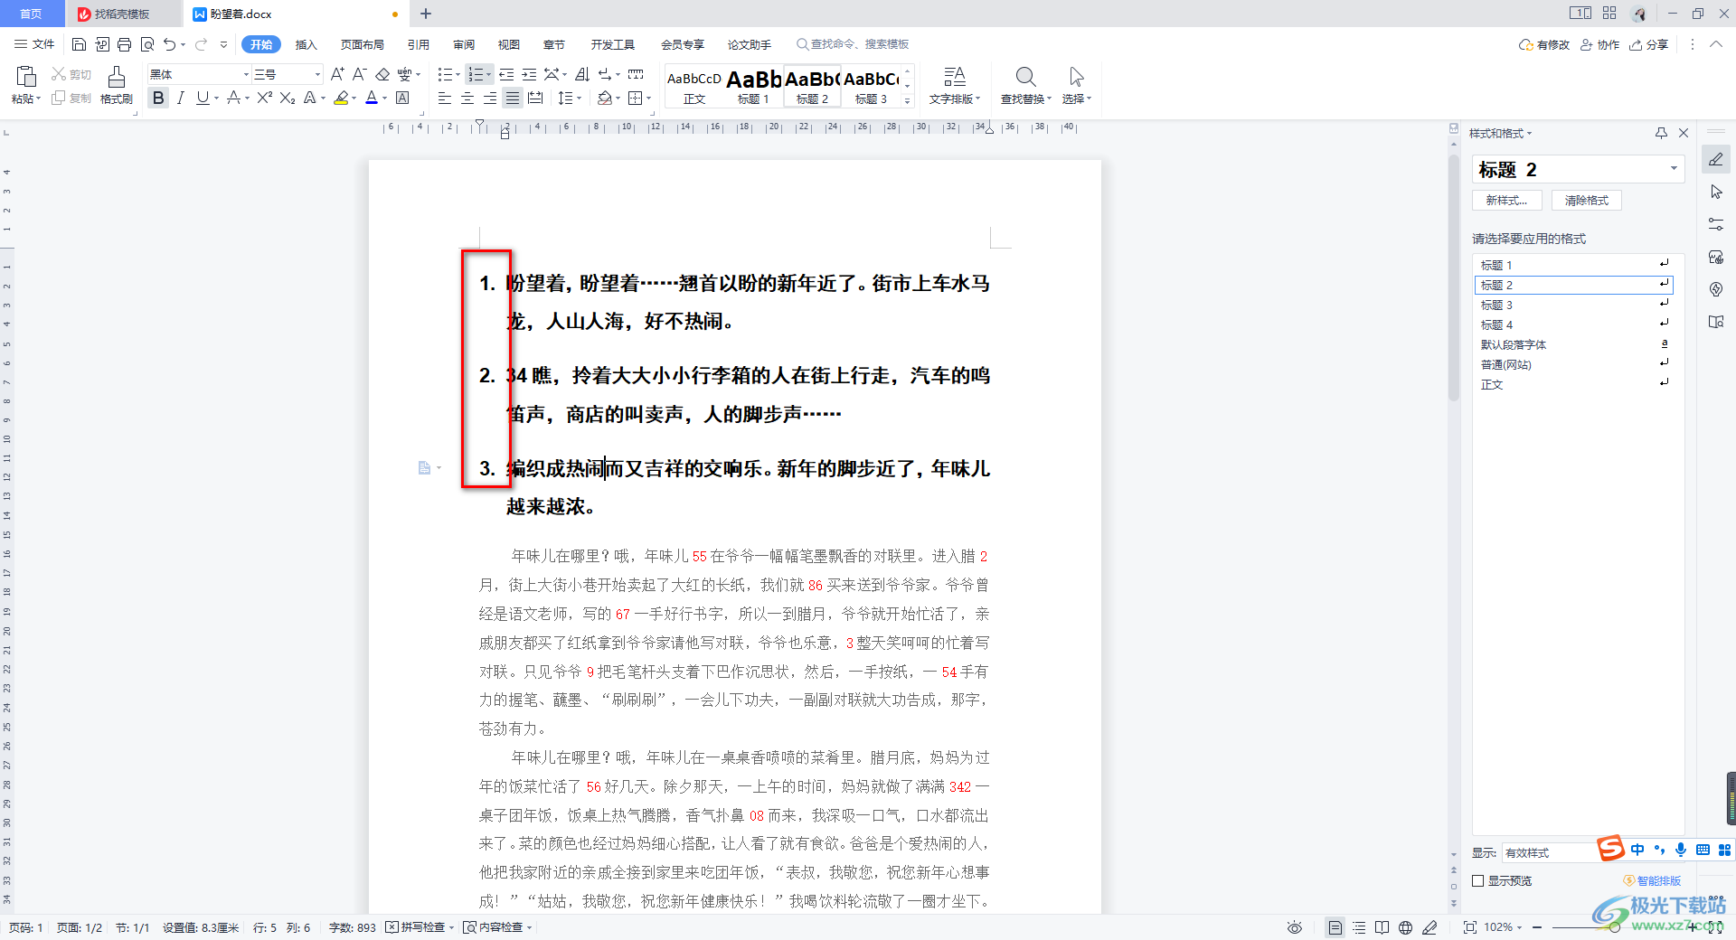The image size is (1736, 940).
Task: Expand the style gallery more arrow
Action: point(908,100)
